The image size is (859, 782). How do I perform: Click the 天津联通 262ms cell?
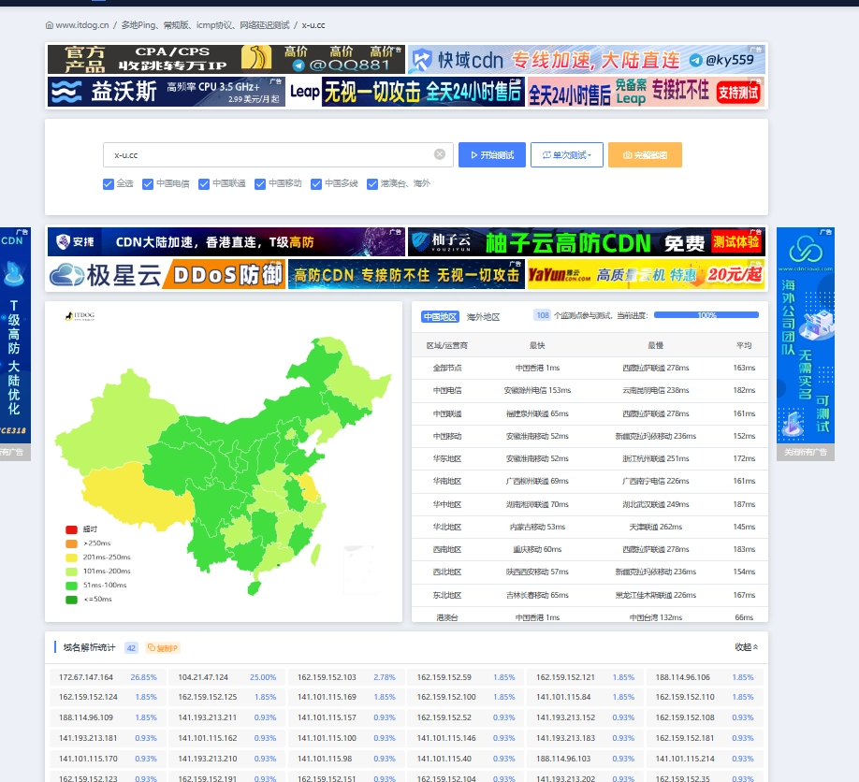coord(655,527)
